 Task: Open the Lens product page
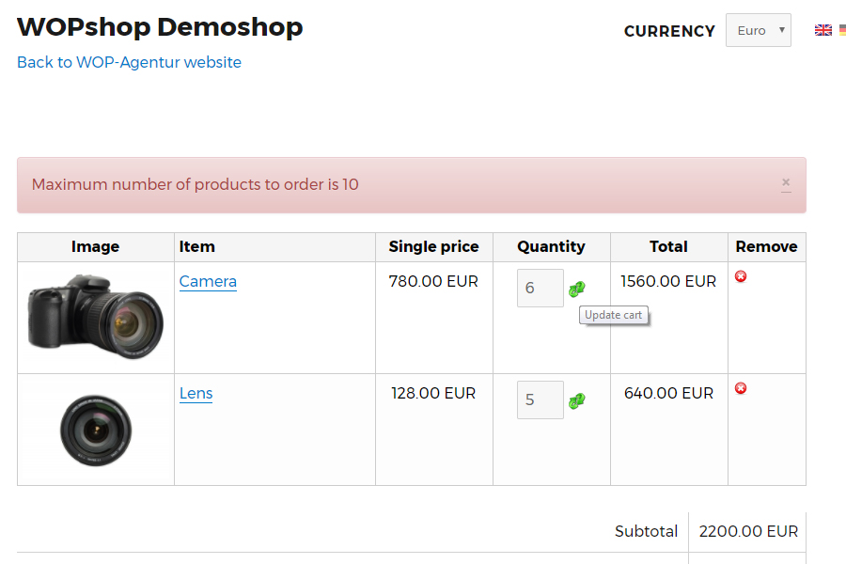coord(196,394)
